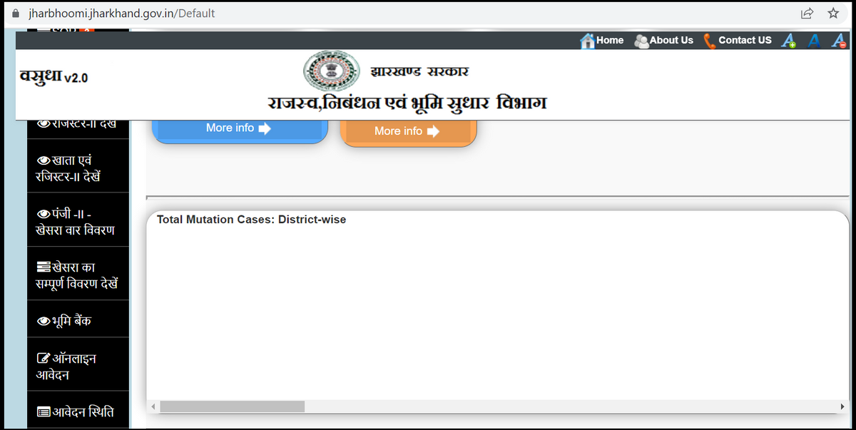This screenshot has height=430, width=856.
Task: Click the eye icon next to भूमि बैंक
Action: [x=44, y=318]
